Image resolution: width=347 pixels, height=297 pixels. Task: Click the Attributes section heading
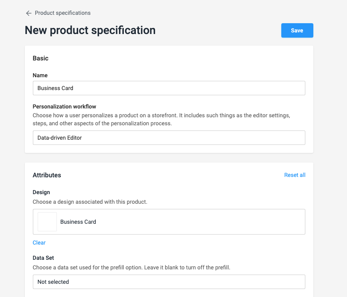point(47,175)
